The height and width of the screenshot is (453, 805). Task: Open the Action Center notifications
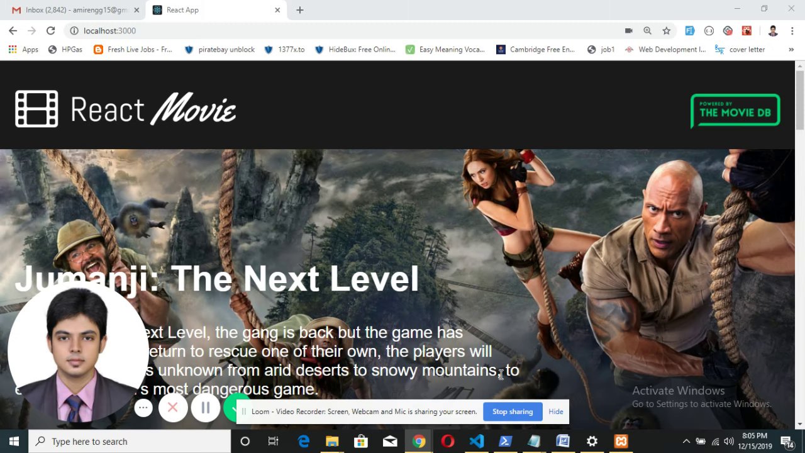pyautogui.click(x=787, y=441)
